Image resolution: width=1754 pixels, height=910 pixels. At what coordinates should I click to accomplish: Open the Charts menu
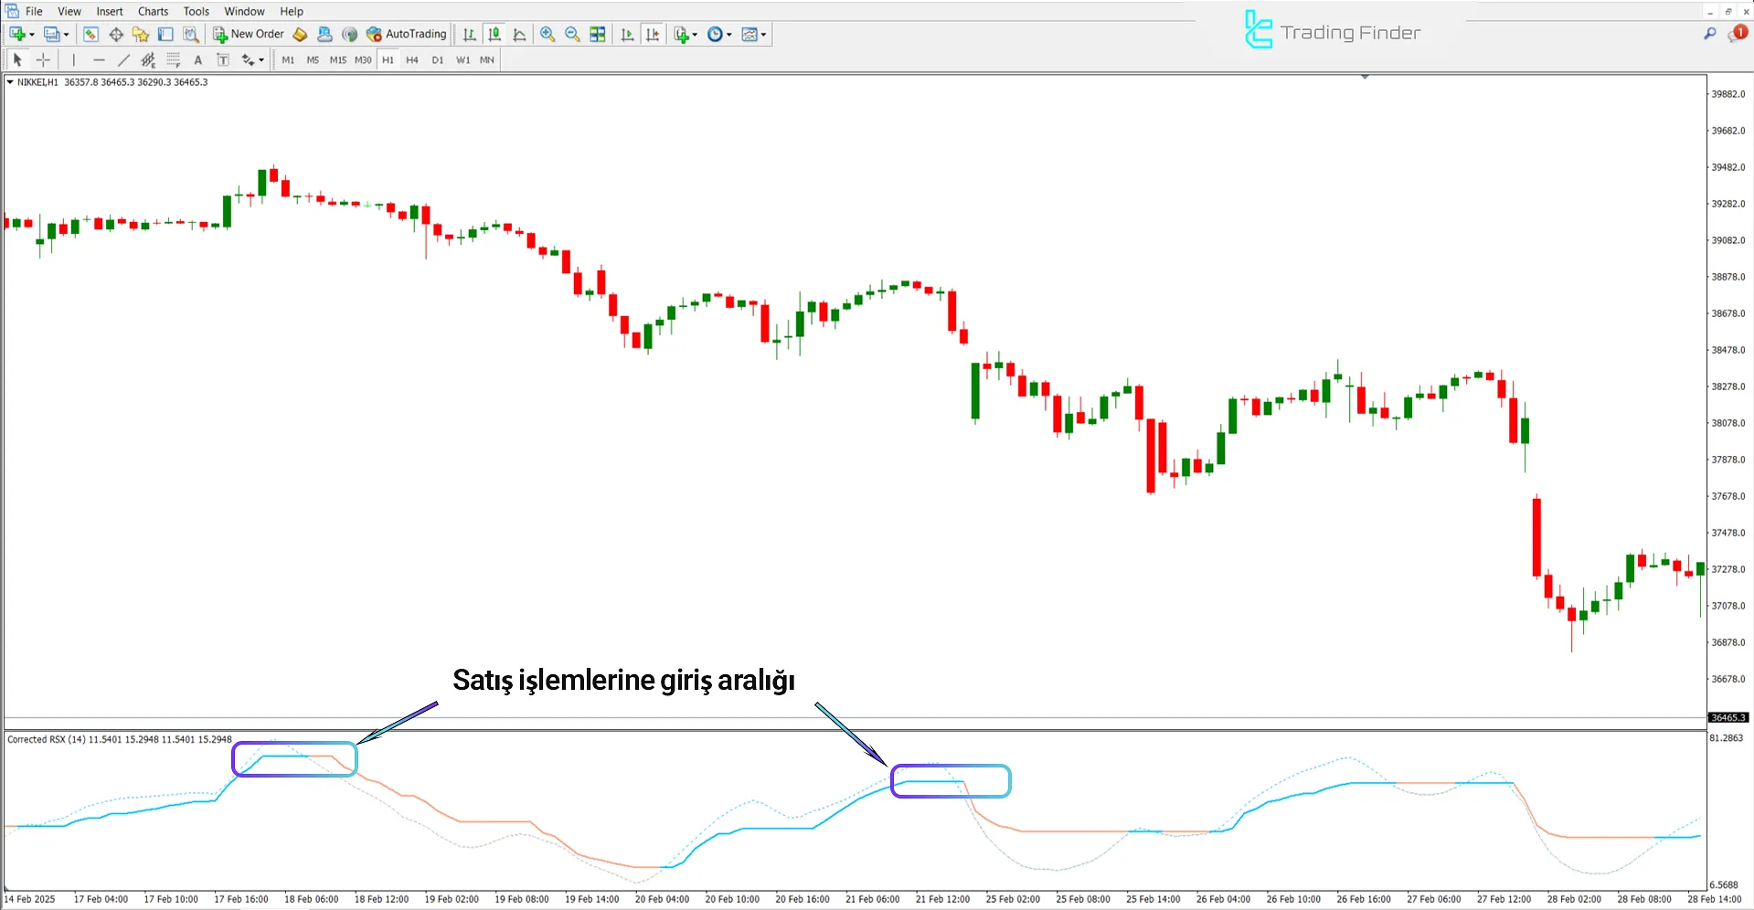[153, 11]
